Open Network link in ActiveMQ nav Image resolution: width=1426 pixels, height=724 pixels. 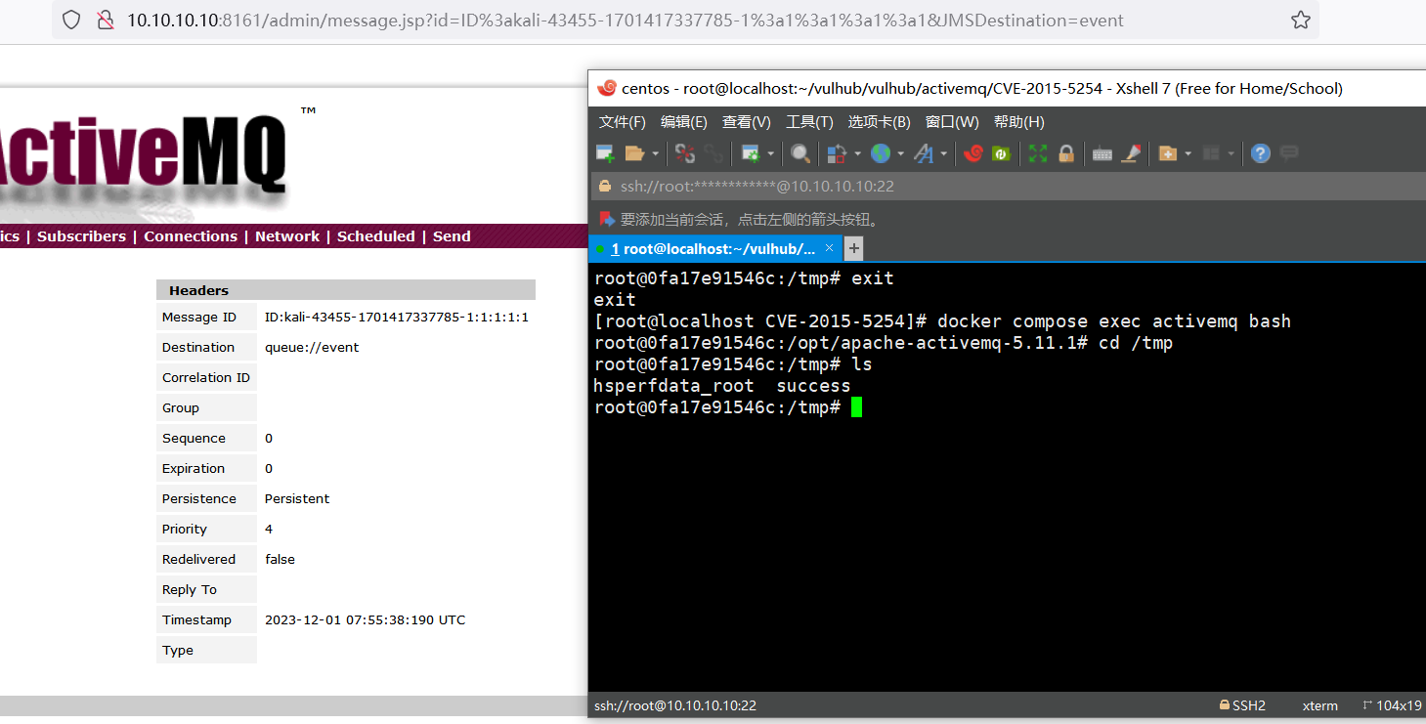287,236
